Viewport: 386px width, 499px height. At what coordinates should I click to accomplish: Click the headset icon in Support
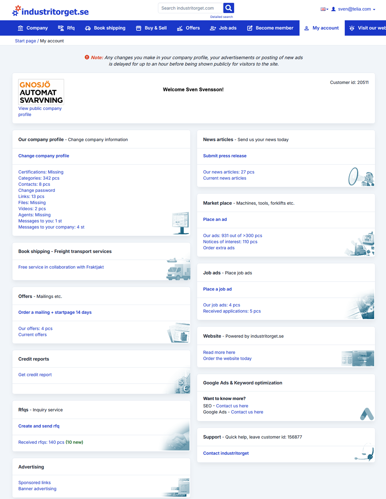(365, 453)
